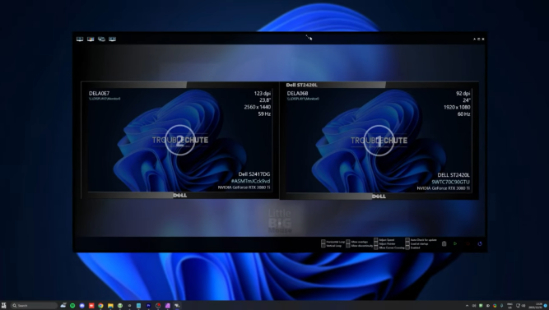Viewport: 549px width, 310px height.
Task: Toggle Auto Check for update checkbox
Action: (407, 240)
